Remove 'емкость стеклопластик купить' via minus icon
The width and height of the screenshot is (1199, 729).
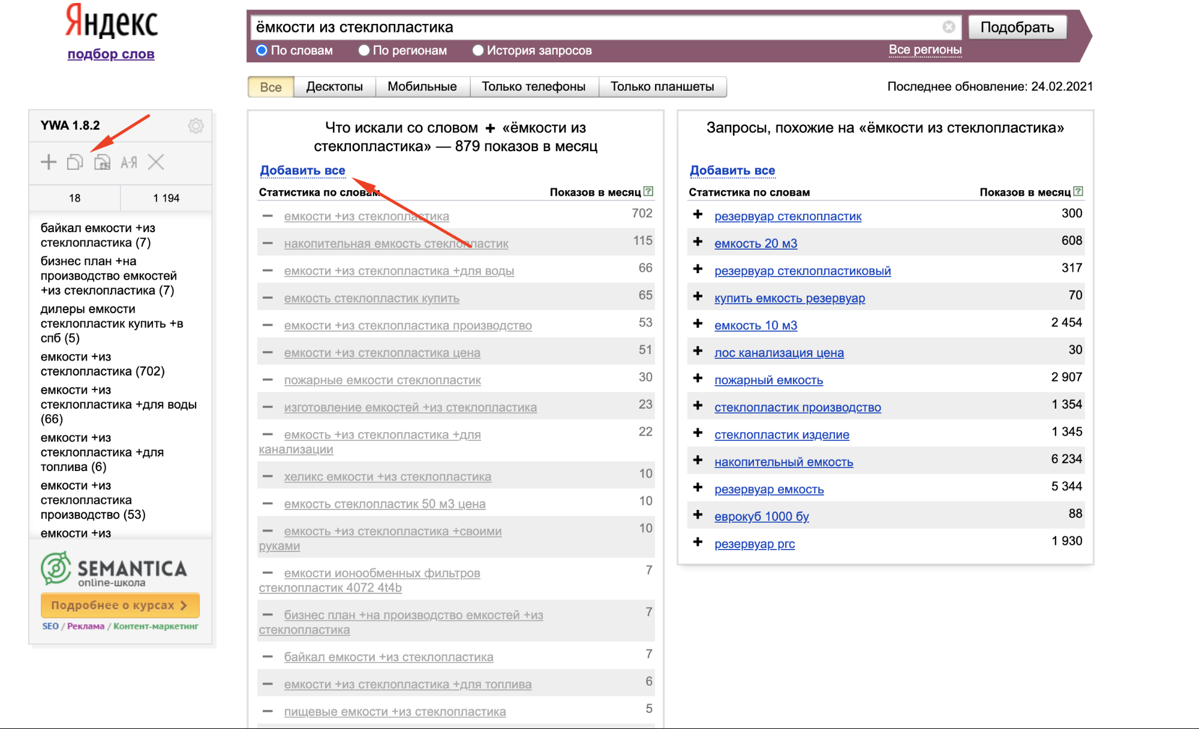point(268,298)
